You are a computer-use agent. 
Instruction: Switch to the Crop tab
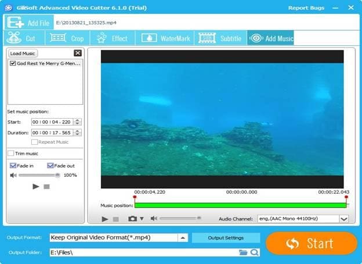coord(67,38)
